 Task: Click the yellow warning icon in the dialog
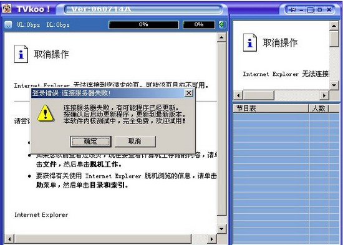pyautogui.click(x=46, y=113)
